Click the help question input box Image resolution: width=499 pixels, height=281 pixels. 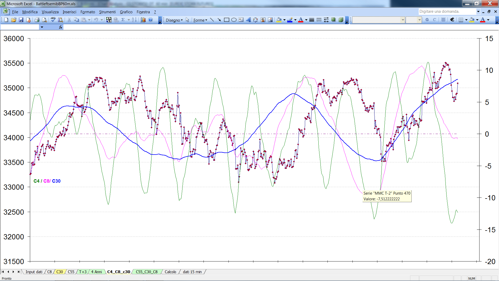pyautogui.click(x=447, y=11)
